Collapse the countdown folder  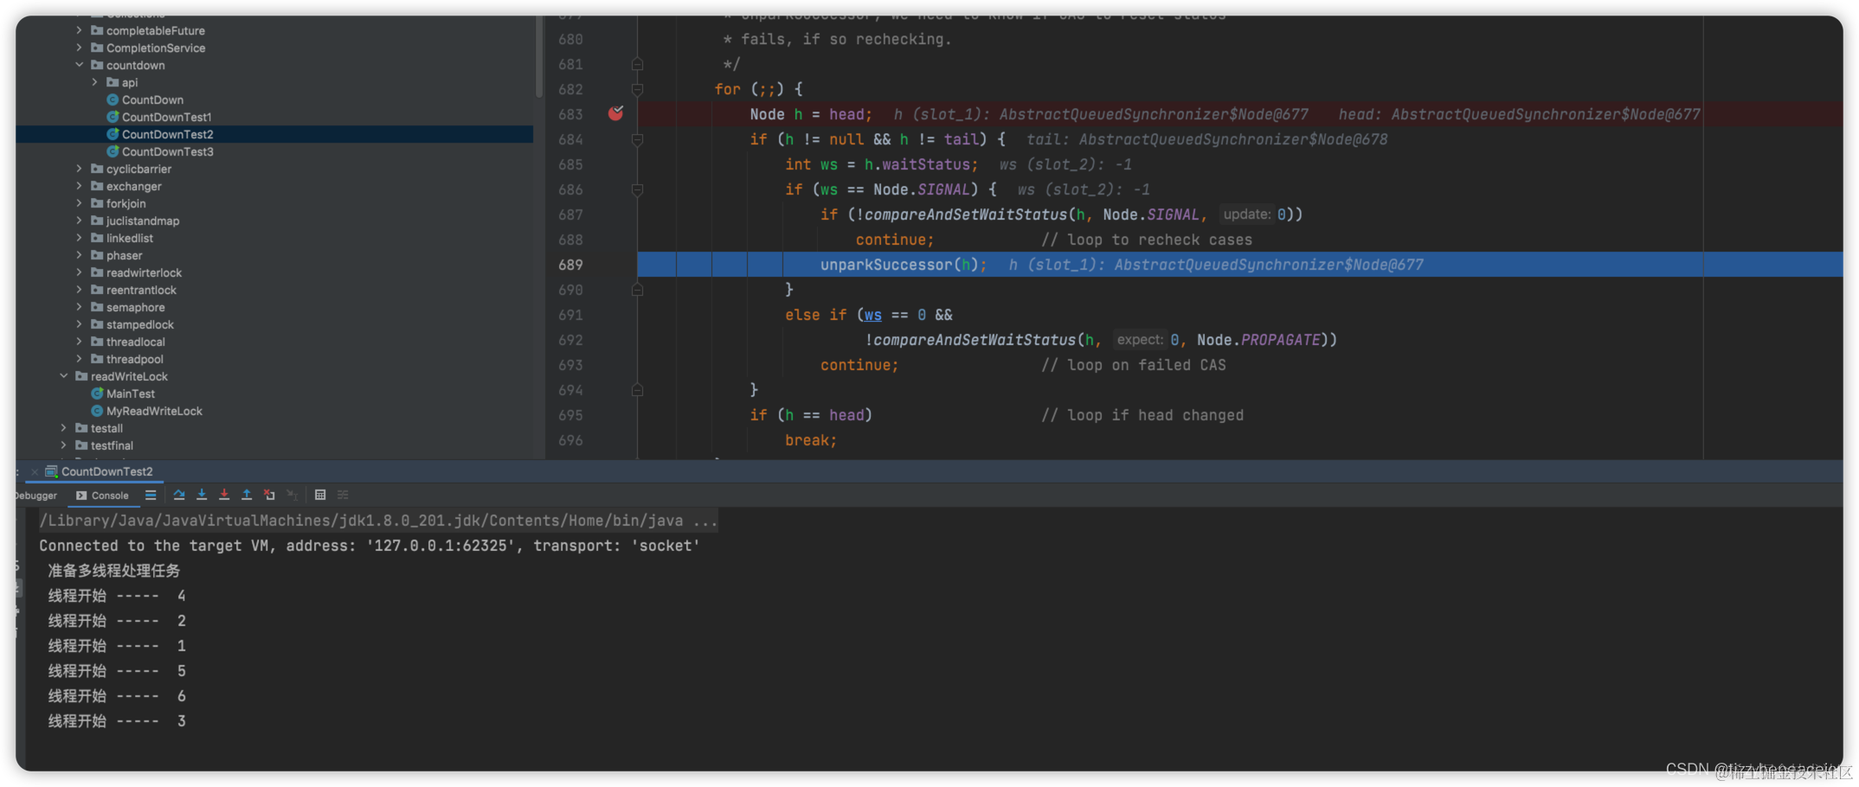pyautogui.click(x=79, y=65)
